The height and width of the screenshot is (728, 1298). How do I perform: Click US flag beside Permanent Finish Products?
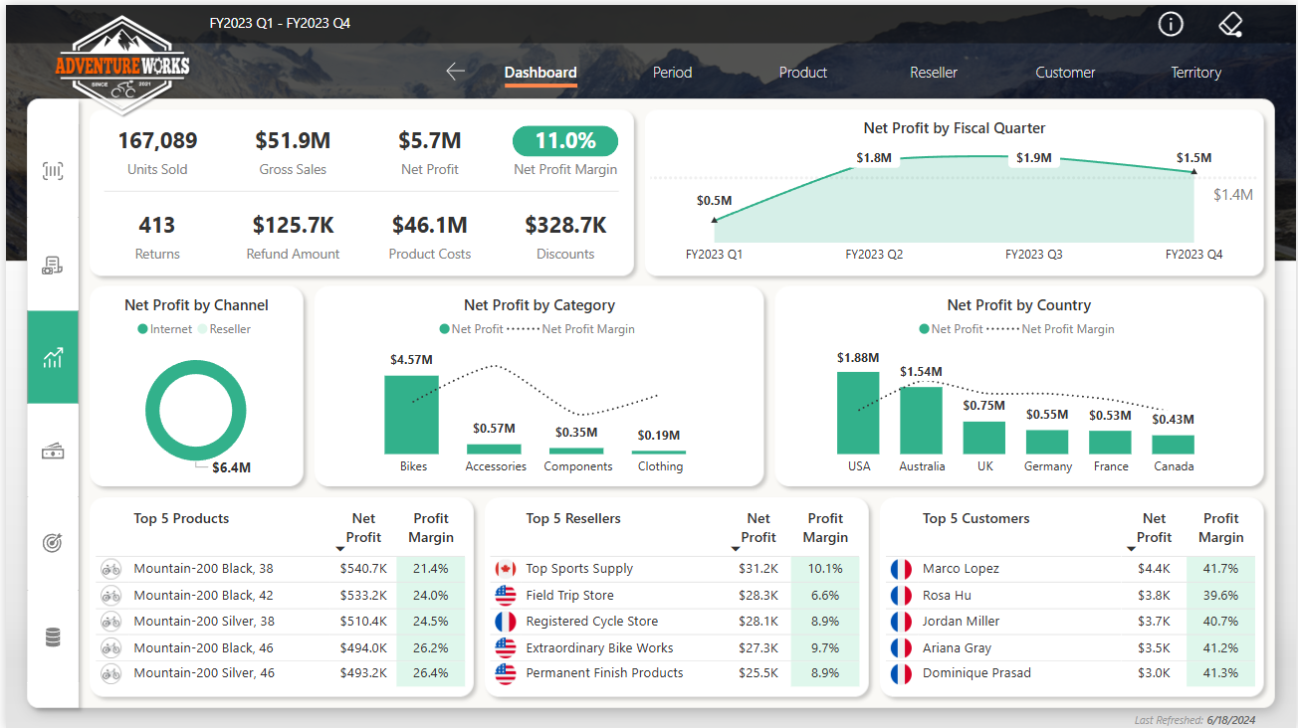point(506,673)
